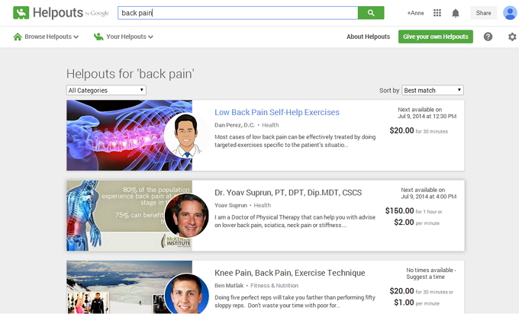Screen dimensions: 519x314
Task: Click Ben Matlak profile photo
Action: (187, 294)
